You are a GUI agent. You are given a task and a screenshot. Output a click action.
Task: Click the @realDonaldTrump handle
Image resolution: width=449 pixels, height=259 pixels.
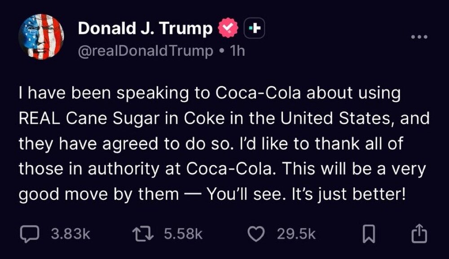coord(145,51)
